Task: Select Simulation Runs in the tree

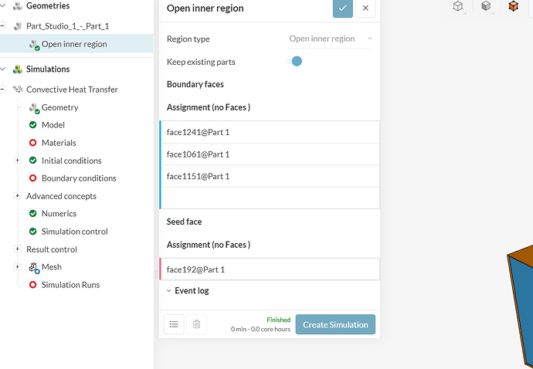Action: coord(70,285)
